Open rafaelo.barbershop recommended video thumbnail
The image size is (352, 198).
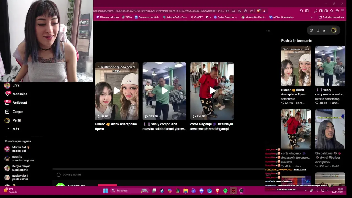(330, 66)
